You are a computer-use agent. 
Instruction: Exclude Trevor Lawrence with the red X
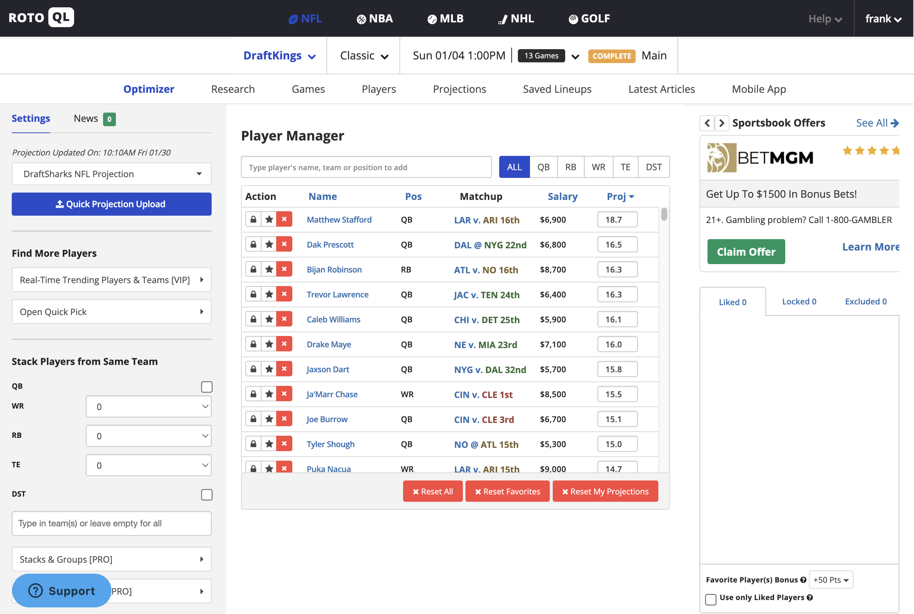pos(284,294)
